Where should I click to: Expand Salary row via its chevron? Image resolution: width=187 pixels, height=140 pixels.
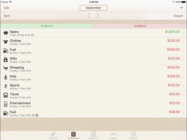click(183, 33)
